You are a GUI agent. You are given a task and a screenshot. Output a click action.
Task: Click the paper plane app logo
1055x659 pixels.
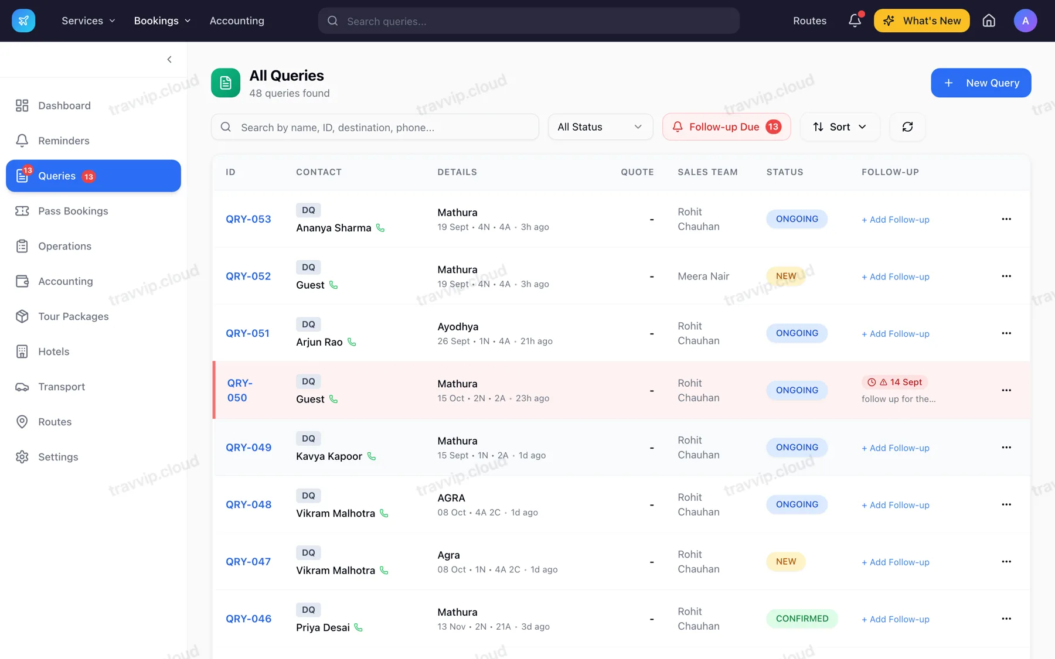23,21
